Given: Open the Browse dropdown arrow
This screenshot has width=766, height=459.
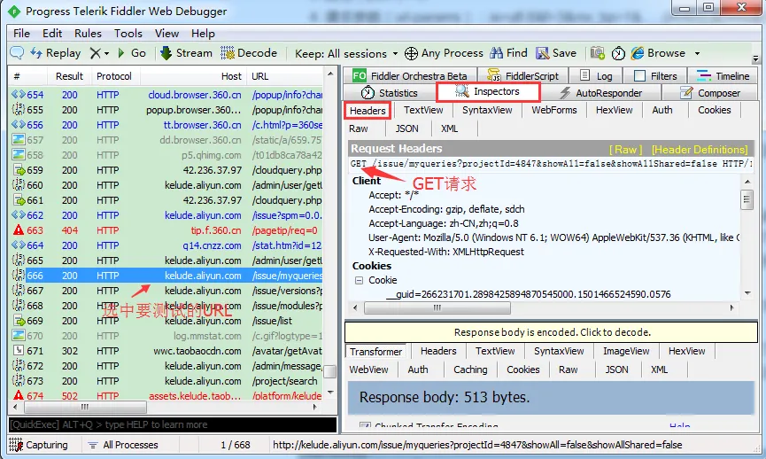Looking at the screenshot, I should pos(697,53).
